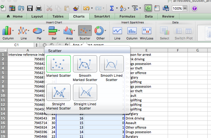This screenshot has height=138, width=211.
Task: Click the Save floppy disk icon
Action: click(30, 8)
